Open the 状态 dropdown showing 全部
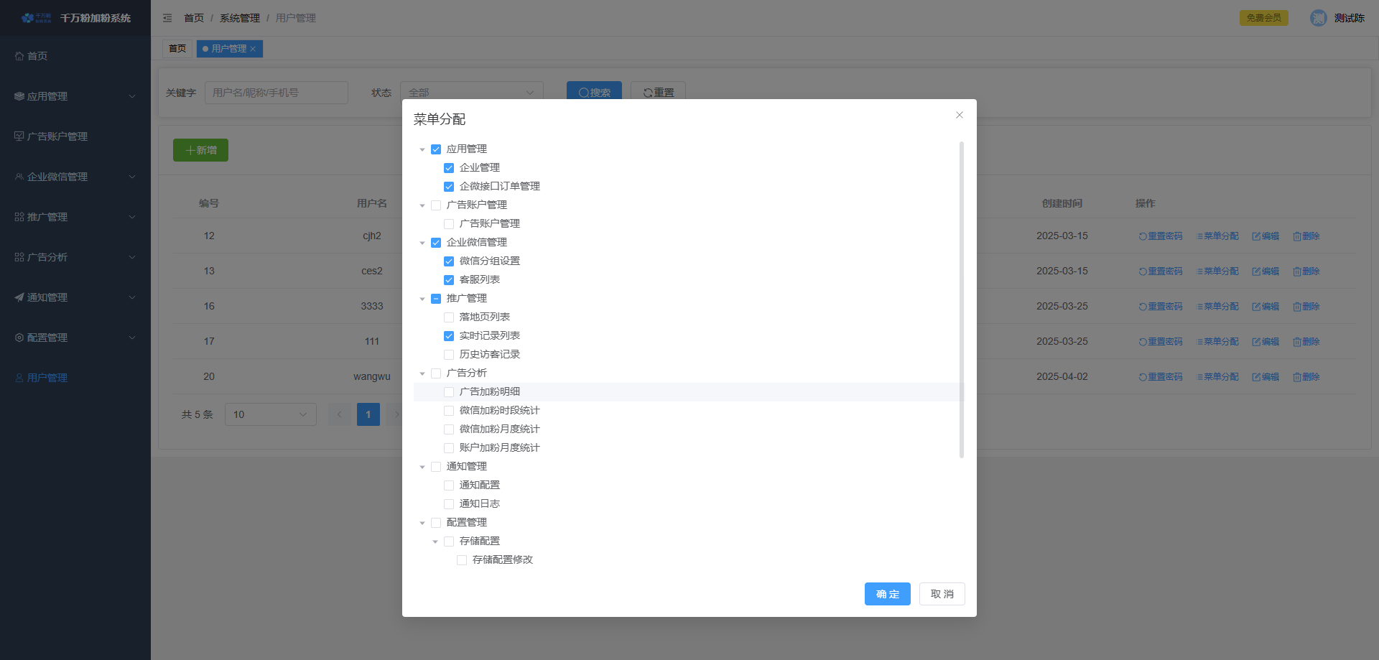This screenshot has width=1379, height=660. [x=471, y=93]
